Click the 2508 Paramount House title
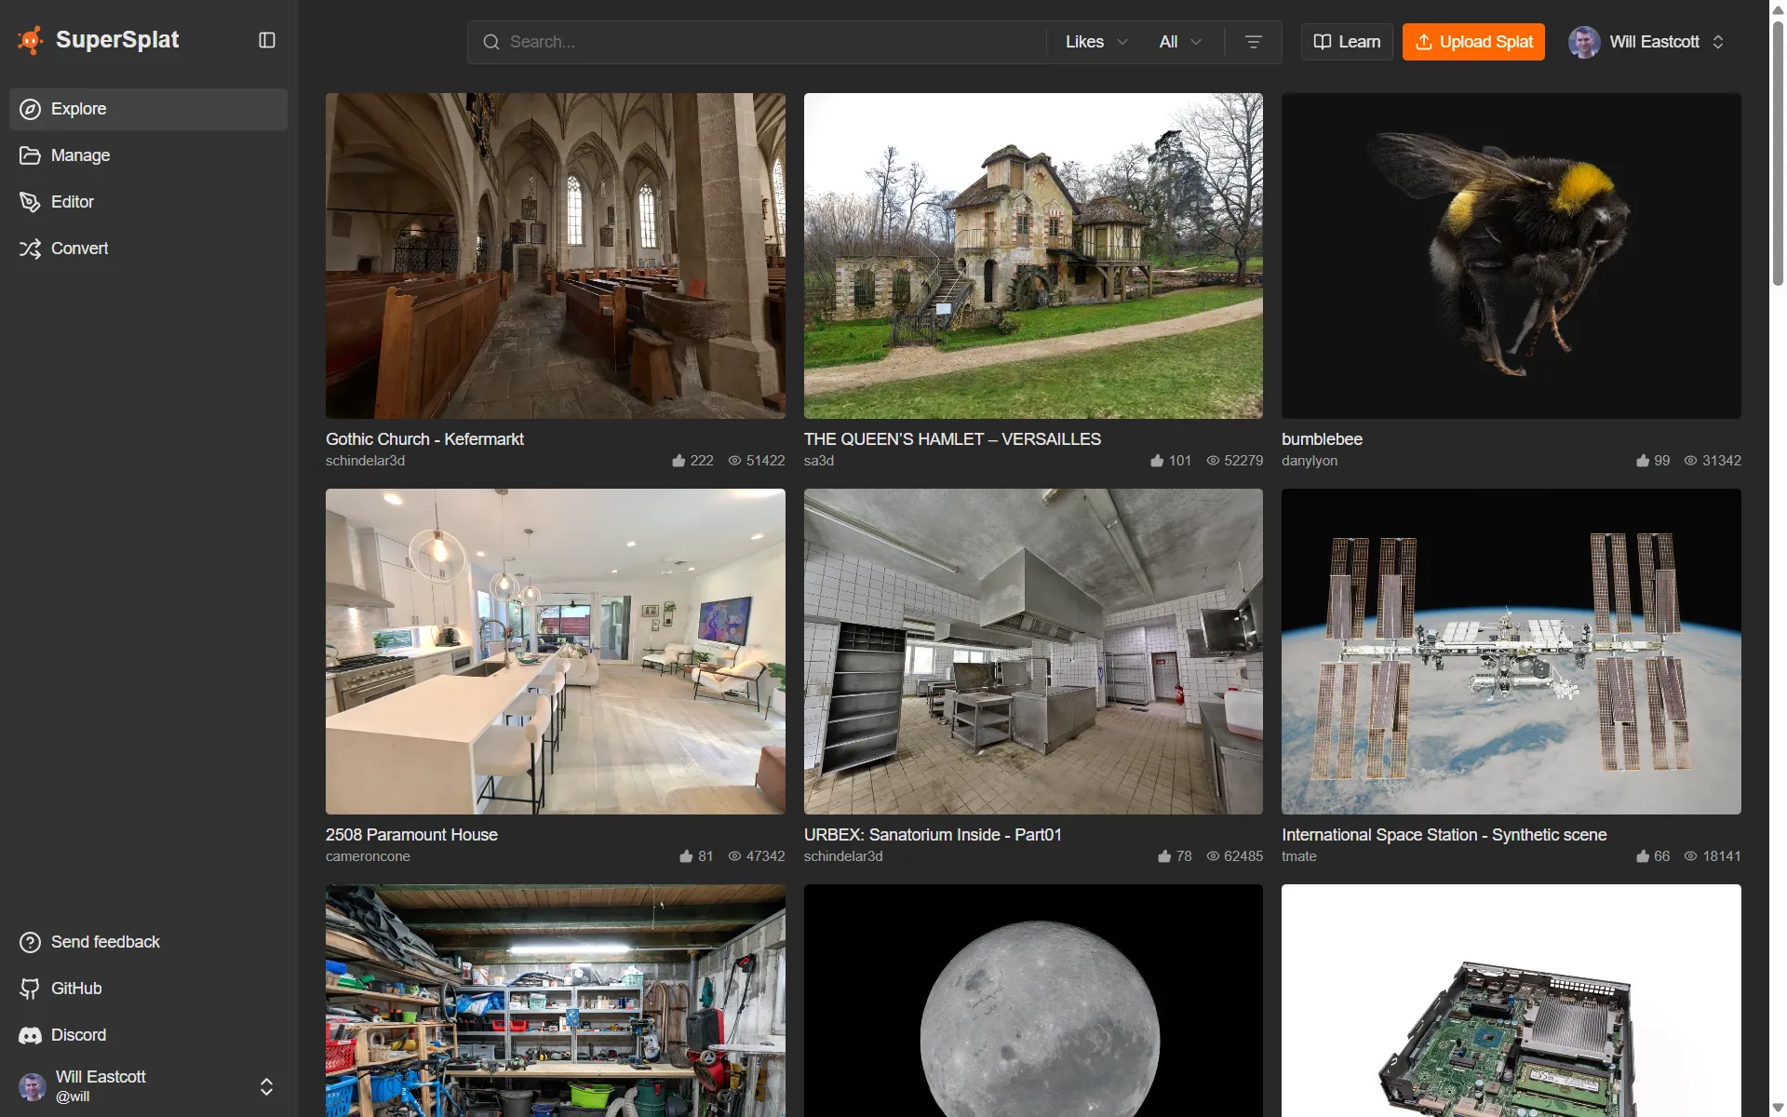 [411, 835]
